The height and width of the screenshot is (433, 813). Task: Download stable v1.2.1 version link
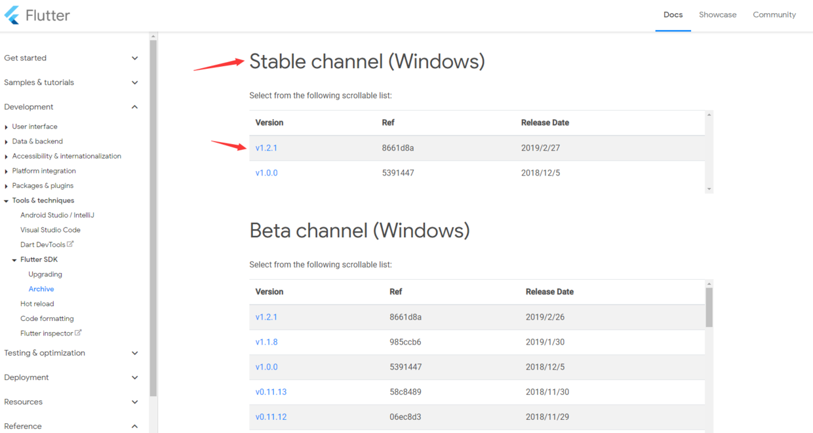[266, 148]
